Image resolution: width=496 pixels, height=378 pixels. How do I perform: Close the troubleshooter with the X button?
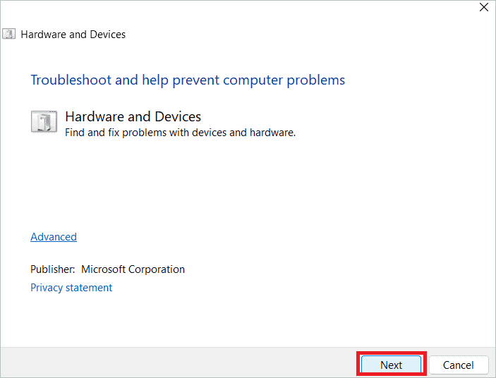(484, 7)
